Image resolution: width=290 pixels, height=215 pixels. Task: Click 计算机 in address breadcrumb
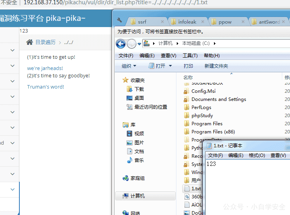[x=165, y=43]
